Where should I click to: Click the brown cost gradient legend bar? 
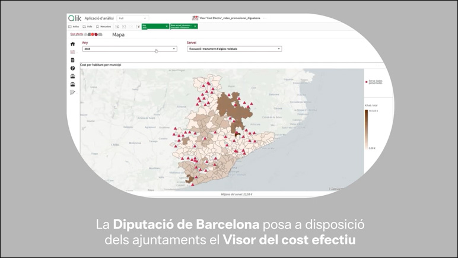(367, 128)
